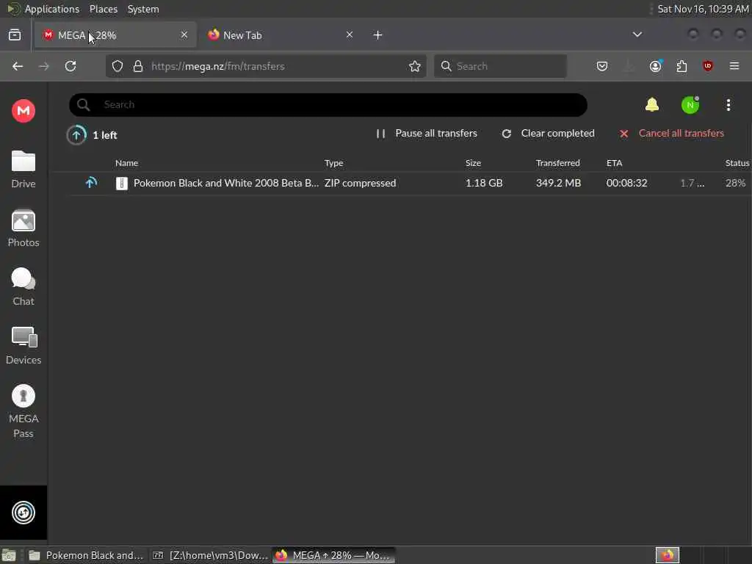Open the Firefox extensions puzzle icon
The width and height of the screenshot is (752, 564).
pyautogui.click(x=681, y=66)
